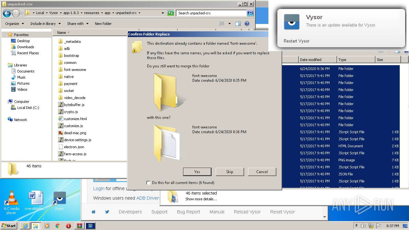Viewport: 409px width, 230px height.
Task: Click Yes to merge font-awesome folder
Action: [x=197, y=172]
